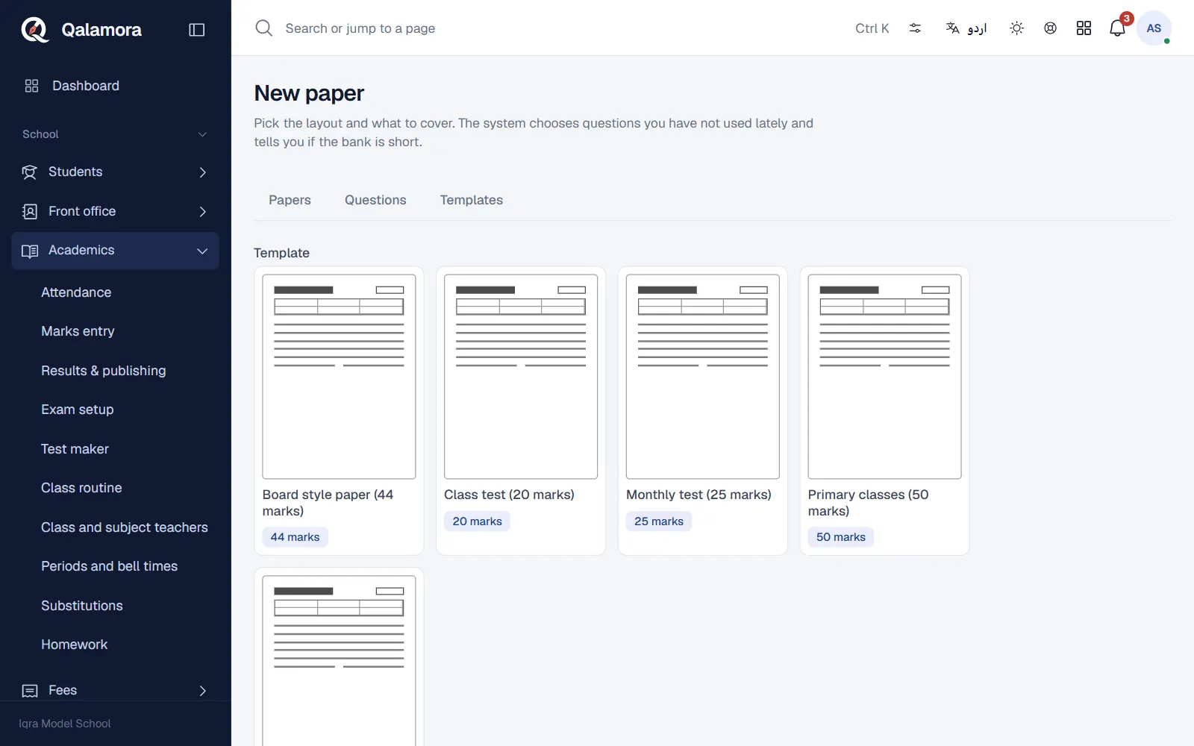Open Marks entry page
Image resolution: width=1194 pixels, height=746 pixels.
coord(78,331)
